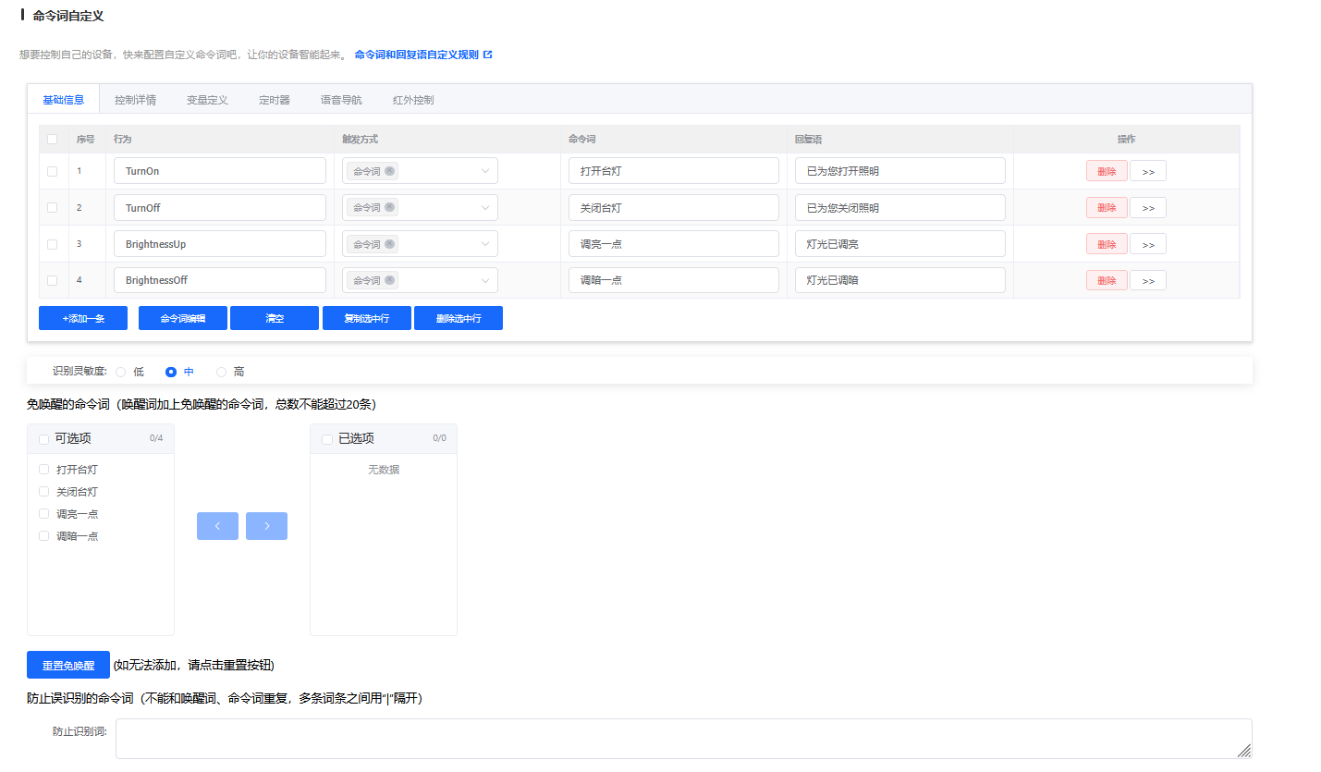Click the left arrow transfer button
This screenshot has height=772, width=1321.
pos(217,526)
